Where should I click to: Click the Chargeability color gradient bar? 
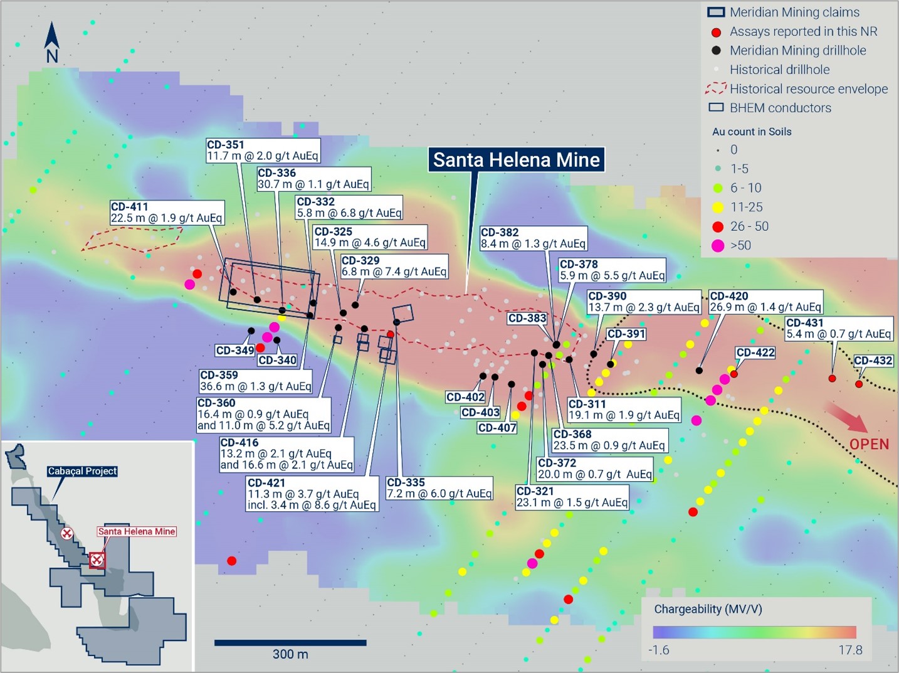(754, 632)
